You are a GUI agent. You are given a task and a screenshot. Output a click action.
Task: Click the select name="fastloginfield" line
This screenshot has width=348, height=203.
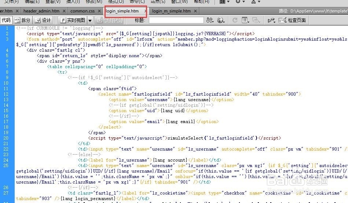(x=199, y=94)
